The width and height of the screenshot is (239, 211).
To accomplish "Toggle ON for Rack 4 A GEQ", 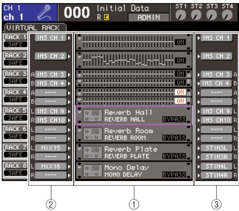I will [180, 92].
